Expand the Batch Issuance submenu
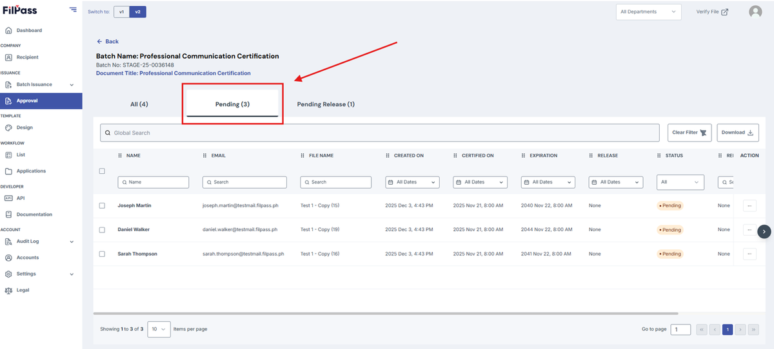The height and width of the screenshot is (349, 774). tap(41, 84)
